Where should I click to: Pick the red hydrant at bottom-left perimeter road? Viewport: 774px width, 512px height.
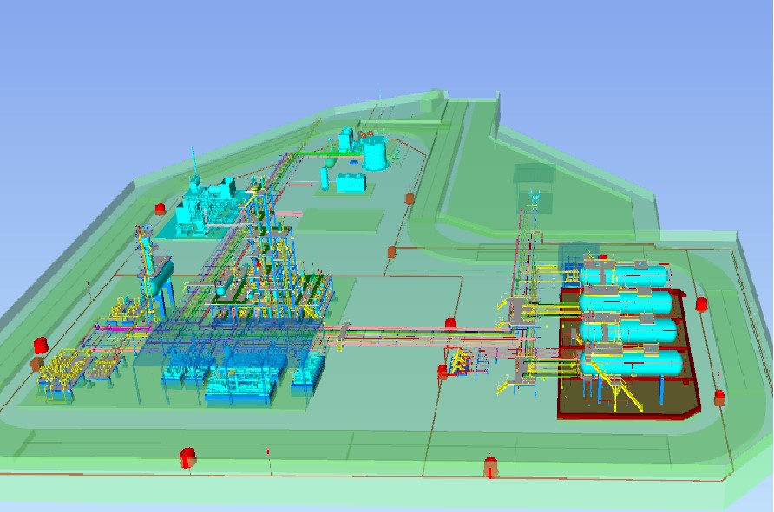pyautogui.click(x=187, y=457)
